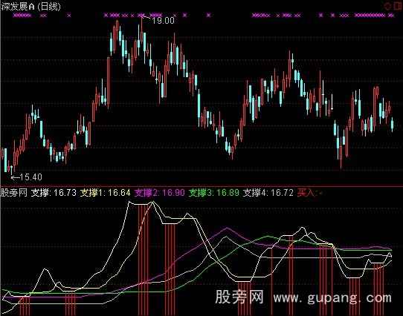Click the 支撑2: 16.90 magenta label
The image size is (403, 316).
[160, 192]
